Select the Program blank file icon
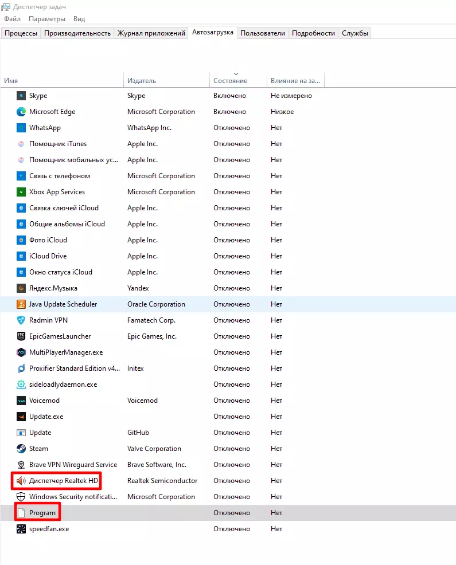Viewport: 456px width, 565px height. point(21,513)
